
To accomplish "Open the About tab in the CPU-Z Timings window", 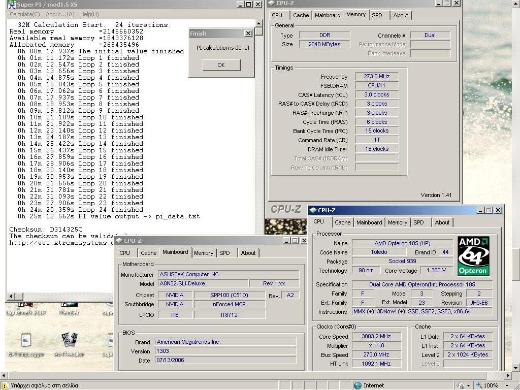I will [400, 15].
